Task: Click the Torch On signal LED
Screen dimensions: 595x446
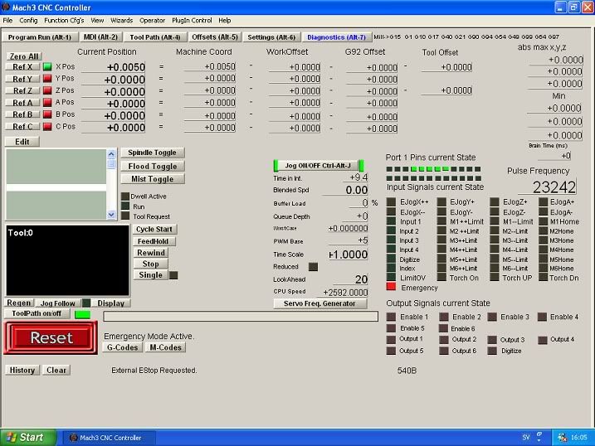Action: (441, 278)
